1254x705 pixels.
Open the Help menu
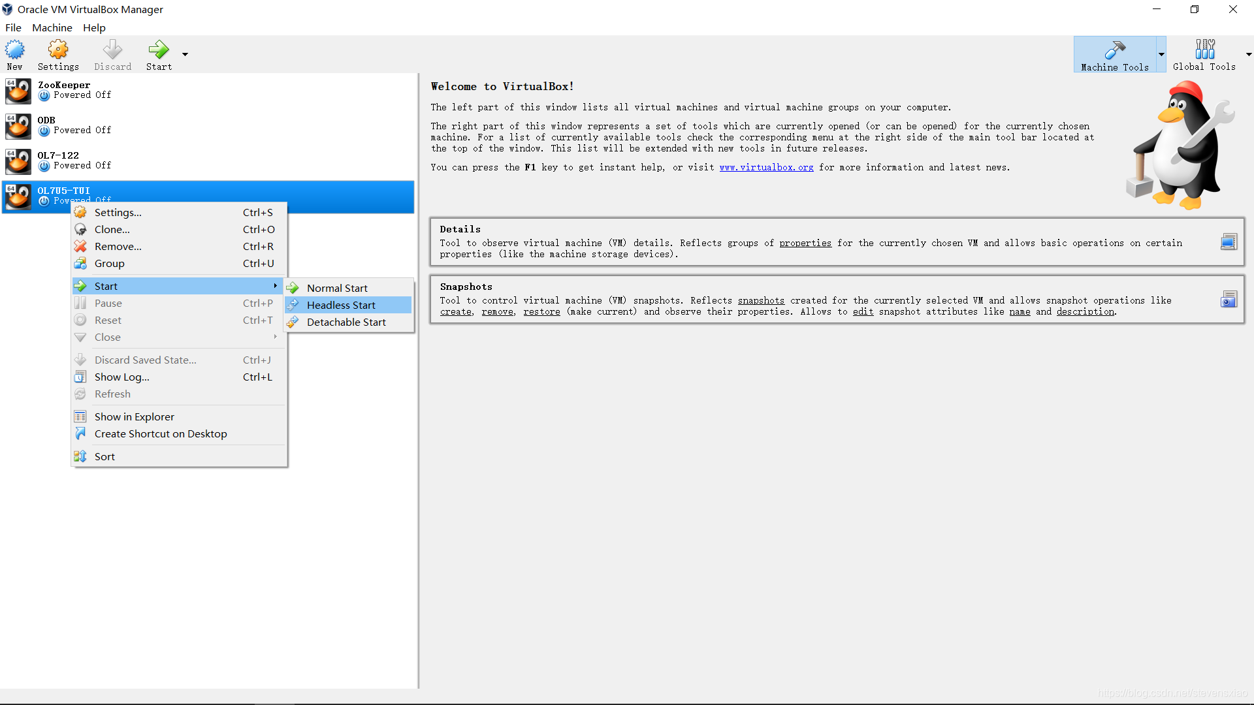[x=94, y=27]
